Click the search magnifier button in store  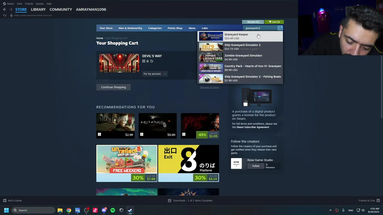tap(280, 28)
